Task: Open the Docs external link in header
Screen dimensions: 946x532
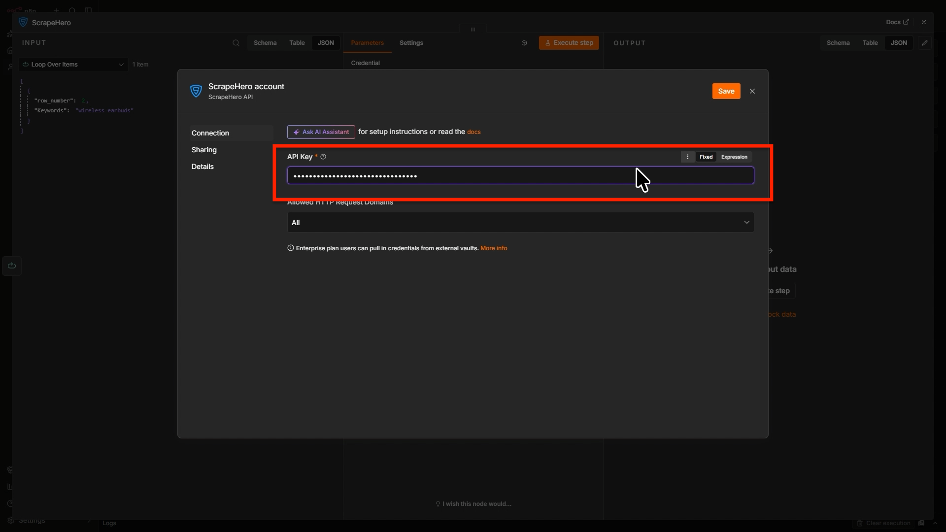Action: 897,22
